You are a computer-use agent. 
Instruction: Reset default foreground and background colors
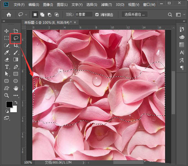[x=7, y=111]
